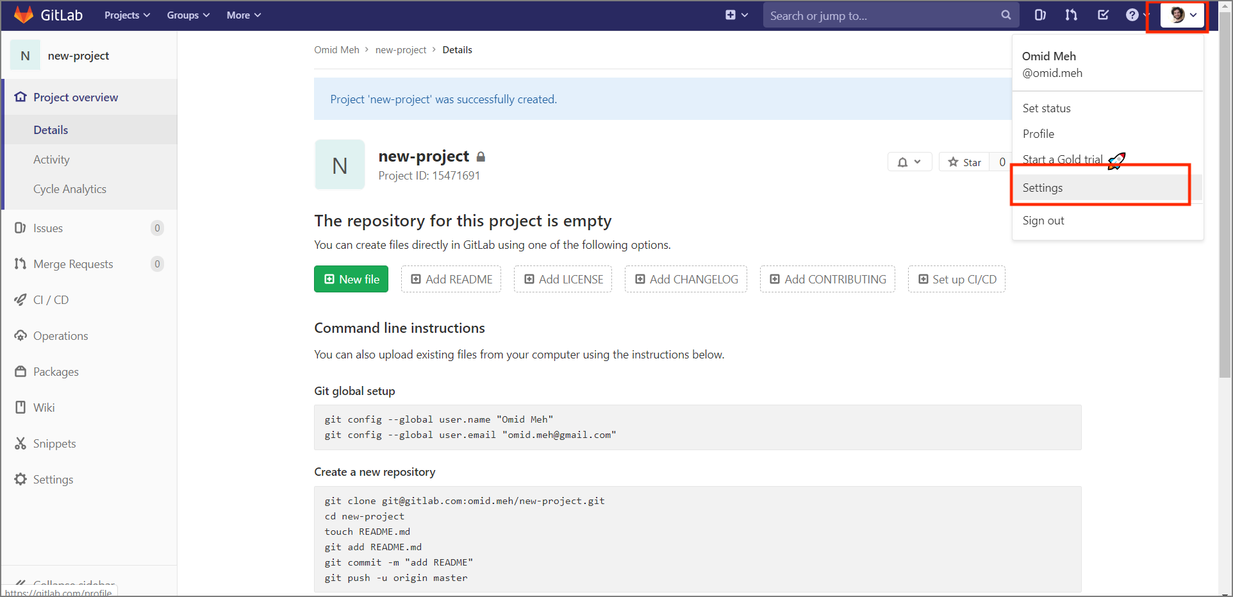Select Set status in user menu
The image size is (1233, 597).
point(1047,108)
